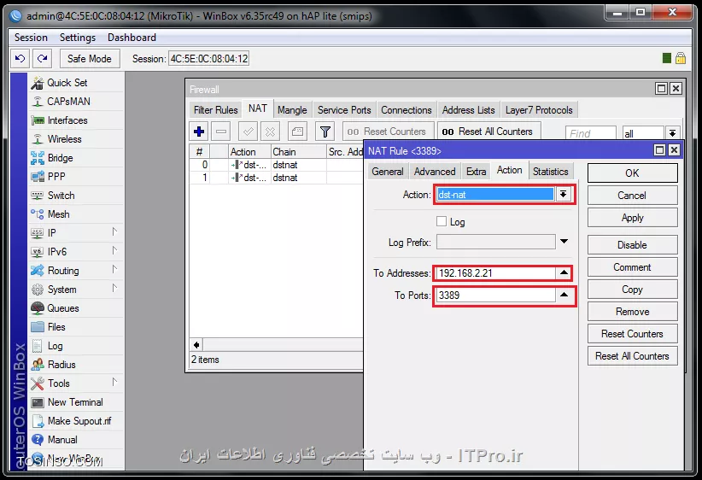Click the Apply button
702x480 pixels.
[x=632, y=218]
